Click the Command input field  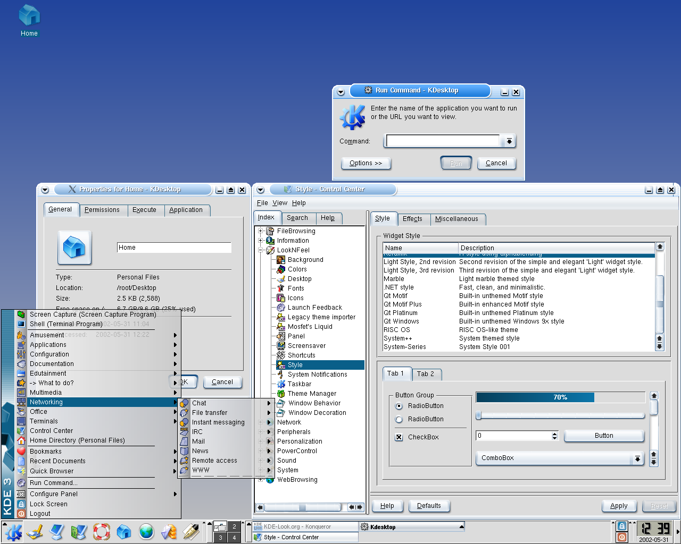click(443, 141)
